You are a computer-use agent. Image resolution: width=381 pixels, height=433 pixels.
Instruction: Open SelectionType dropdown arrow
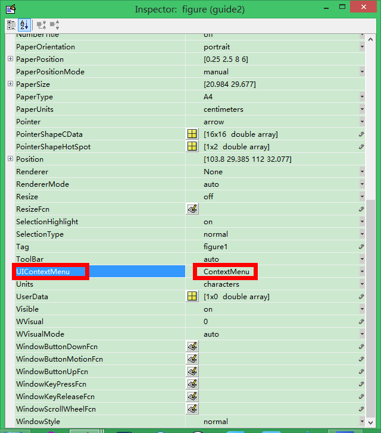[x=362, y=234]
